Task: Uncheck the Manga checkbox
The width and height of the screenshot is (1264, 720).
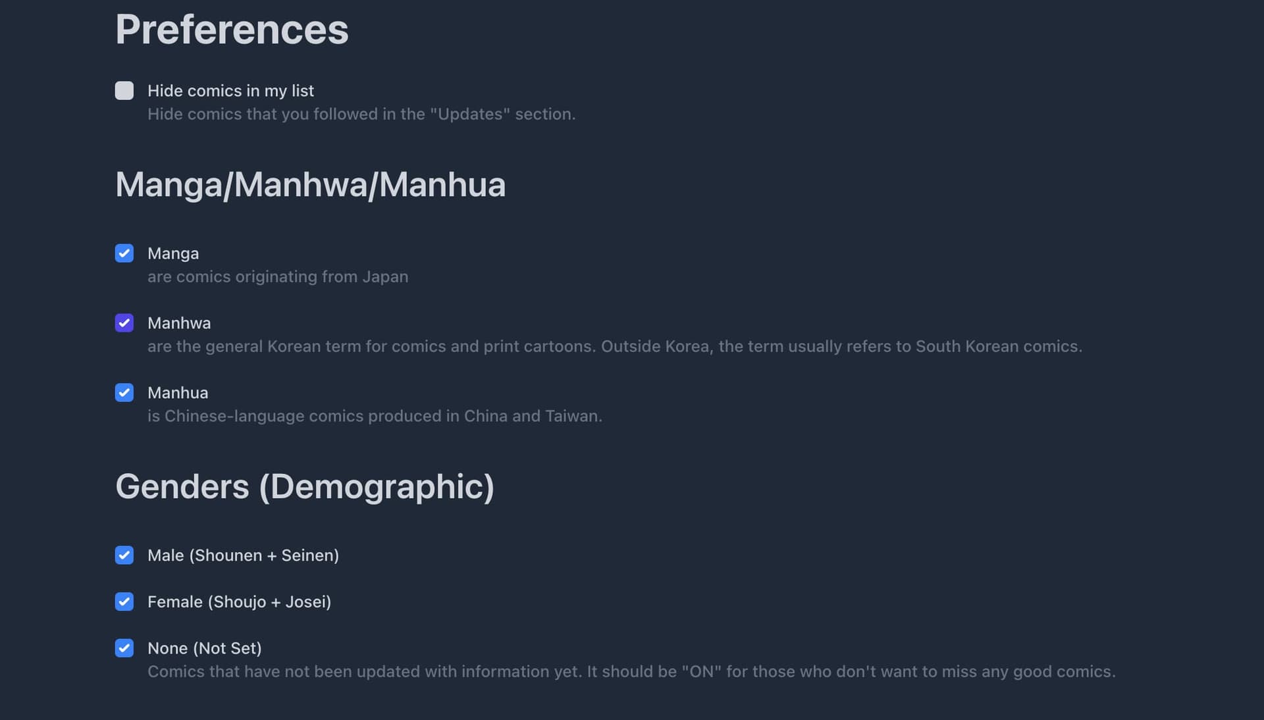Action: click(x=124, y=253)
